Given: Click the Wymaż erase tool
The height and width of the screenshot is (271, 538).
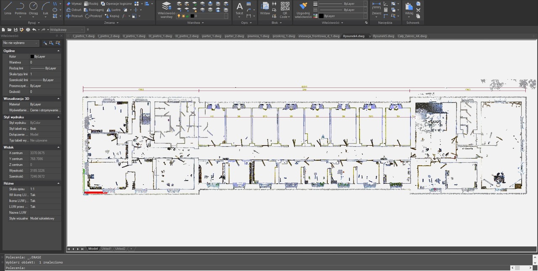Looking at the screenshot, I should click(x=74, y=3).
